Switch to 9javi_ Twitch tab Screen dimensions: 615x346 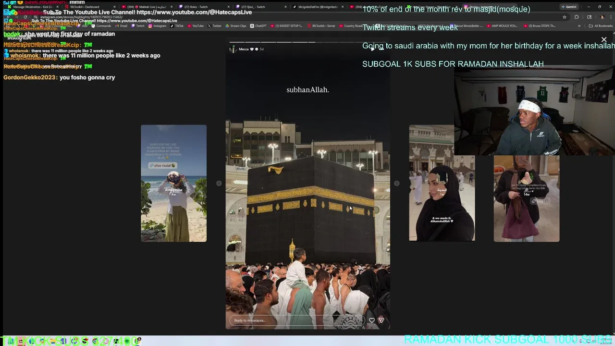tap(261, 7)
